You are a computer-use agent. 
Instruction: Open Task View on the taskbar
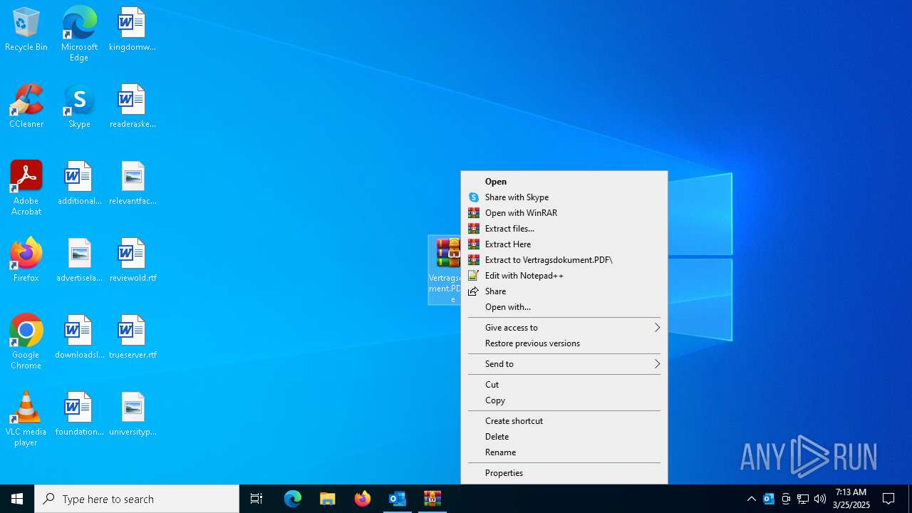tap(256, 499)
